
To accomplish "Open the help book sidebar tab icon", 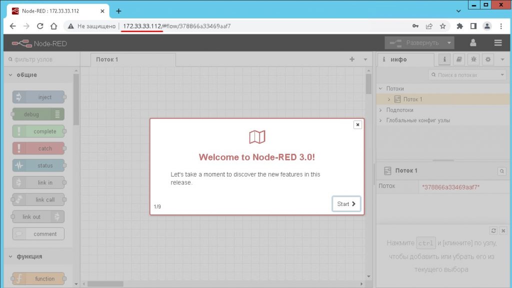I will click(x=459, y=59).
